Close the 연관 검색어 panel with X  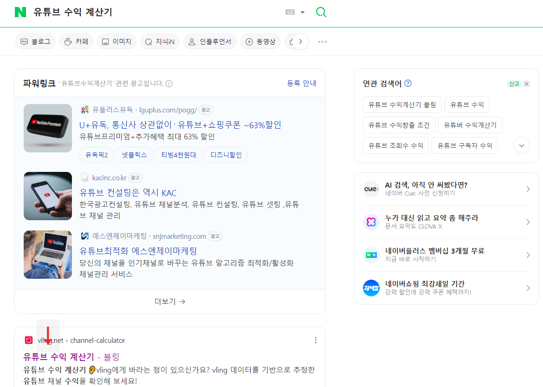coord(526,84)
